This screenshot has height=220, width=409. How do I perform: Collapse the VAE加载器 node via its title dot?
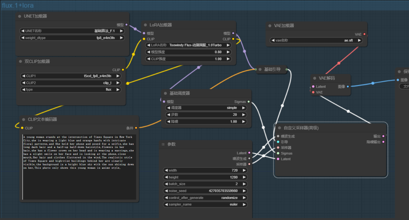pyautogui.click(x=269, y=26)
